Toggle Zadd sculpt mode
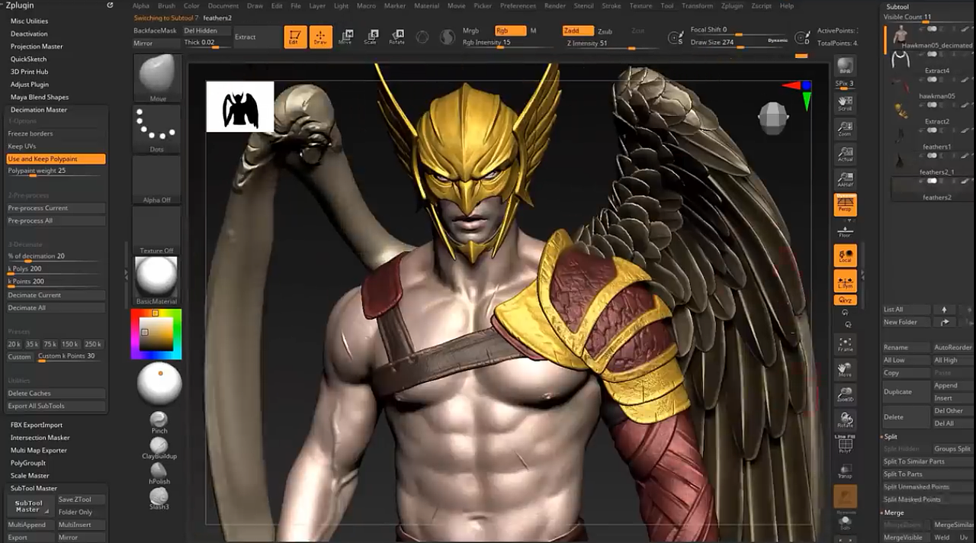Image resolution: width=976 pixels, height=543 pixels. pos(578,31)
